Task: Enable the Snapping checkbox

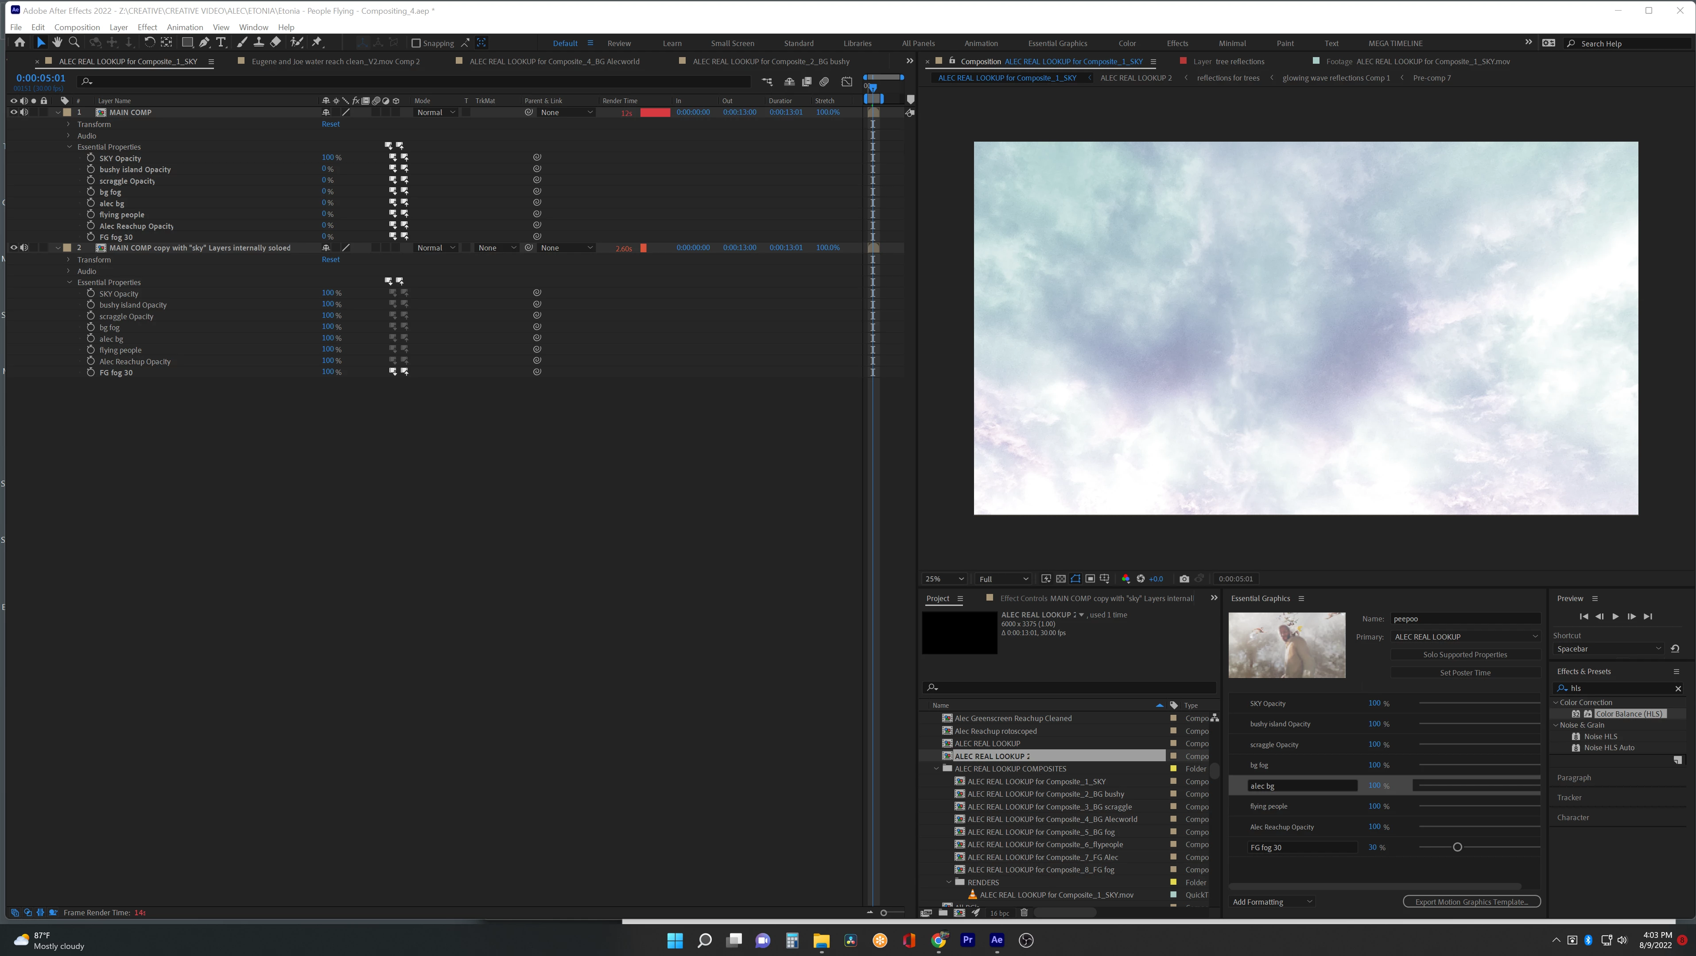Action: pos(416,43)
